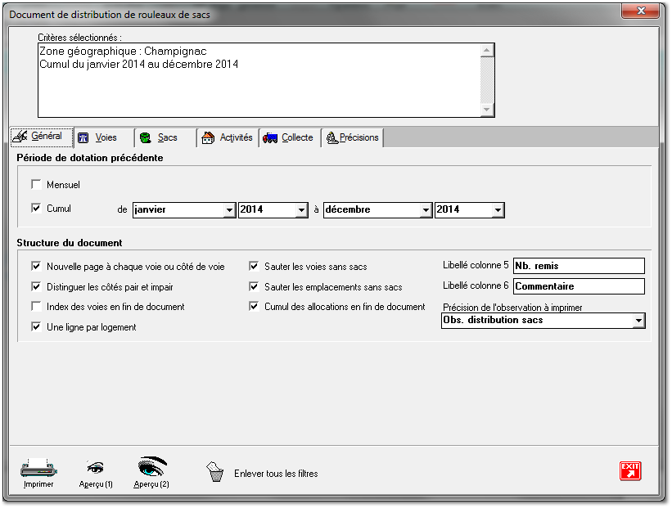
Task: Click inside the Libellé colonne 5 field
Action: click(x=579, y=265)
